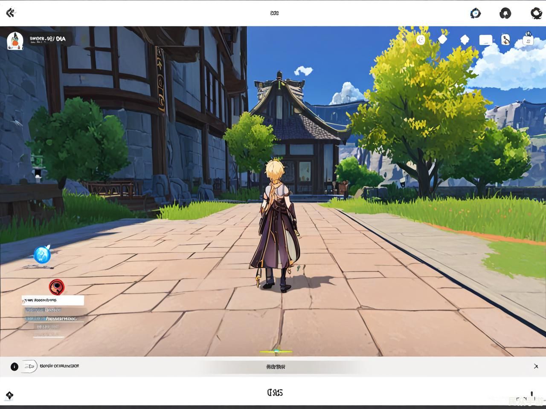Click the four-point star icon at bottom-left
Image resolution: width=546 pixels, height=409 pixels.
pyautogui.click(x=9, y=395)
